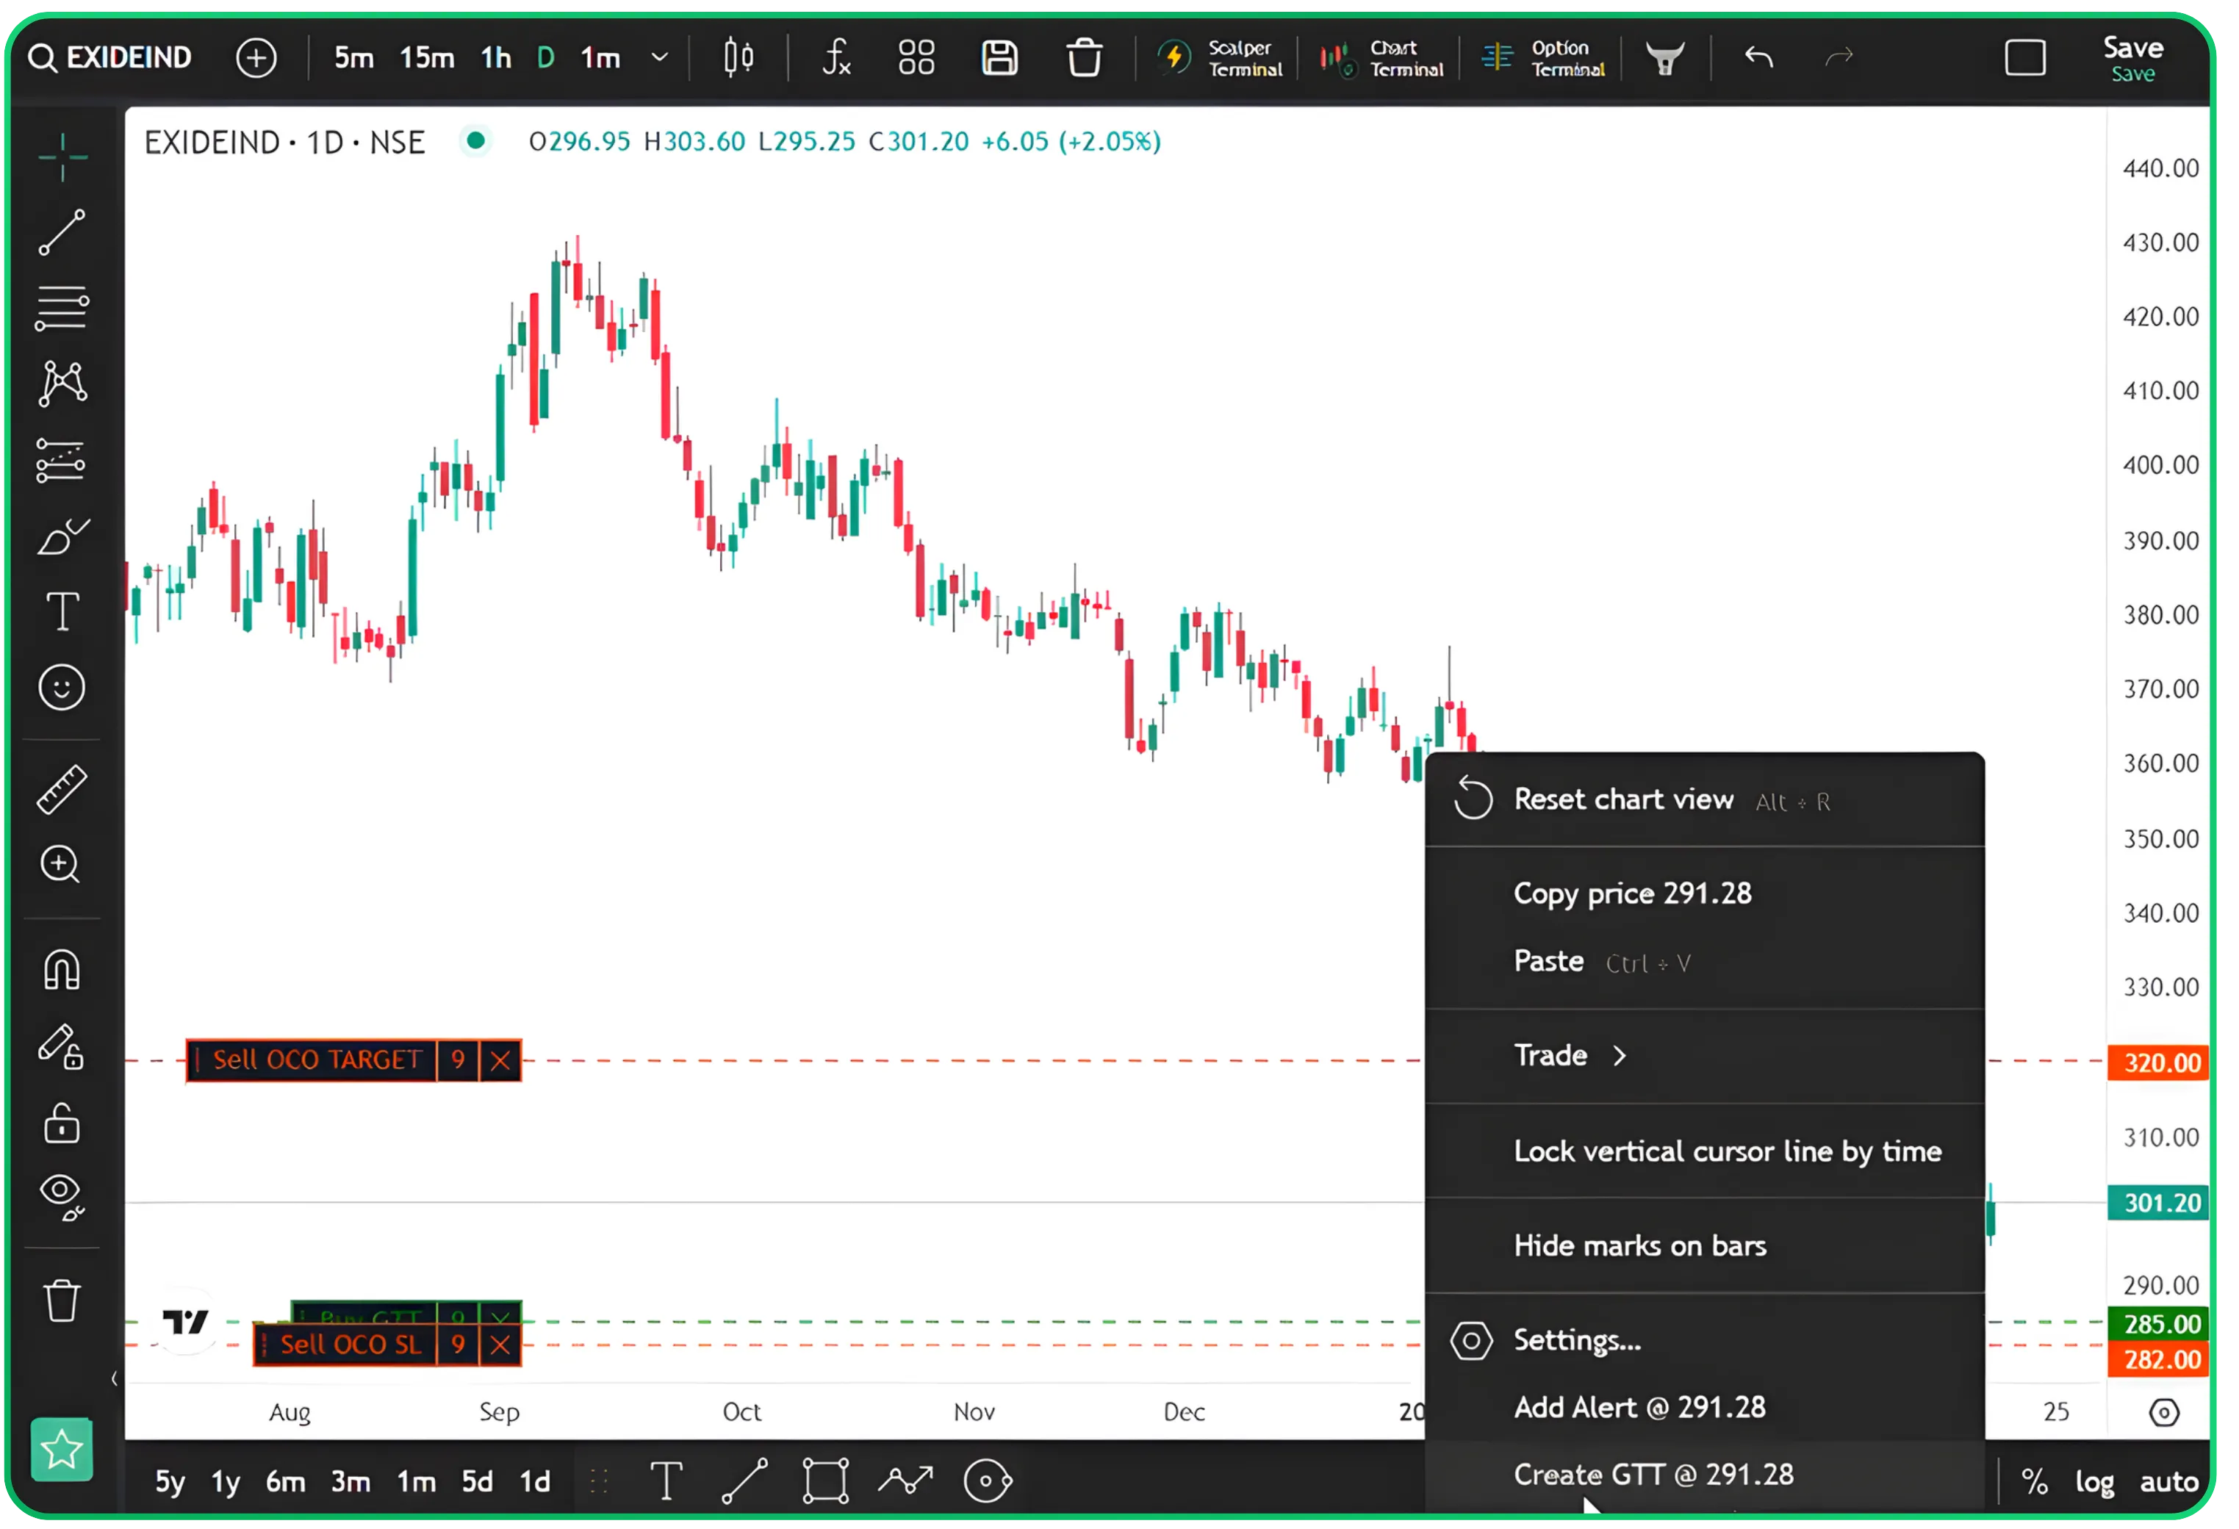The image size is (2239, 1529).
Task: Select the crosshair cursor tool
Action: [62, 157]
